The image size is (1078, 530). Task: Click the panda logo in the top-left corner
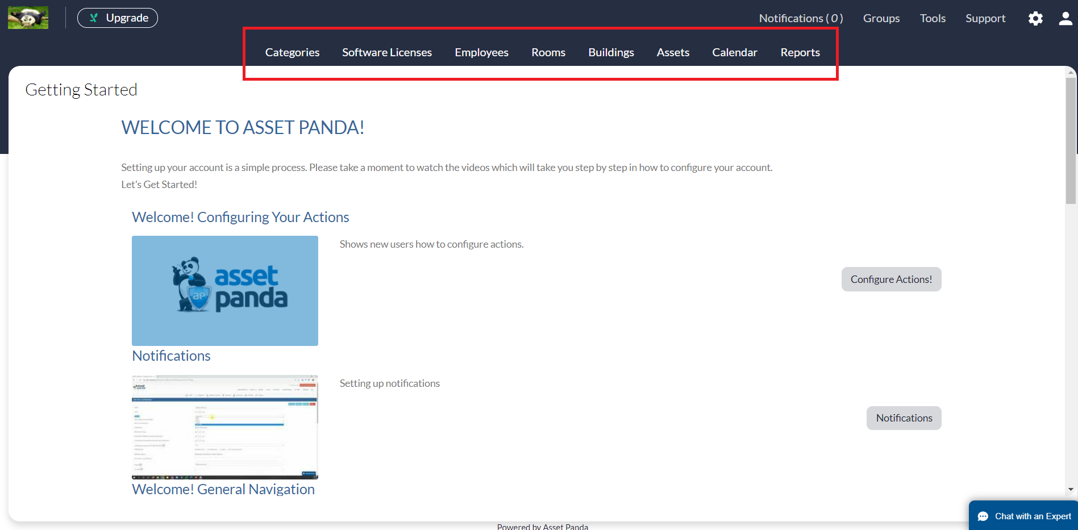coord(28,18)
